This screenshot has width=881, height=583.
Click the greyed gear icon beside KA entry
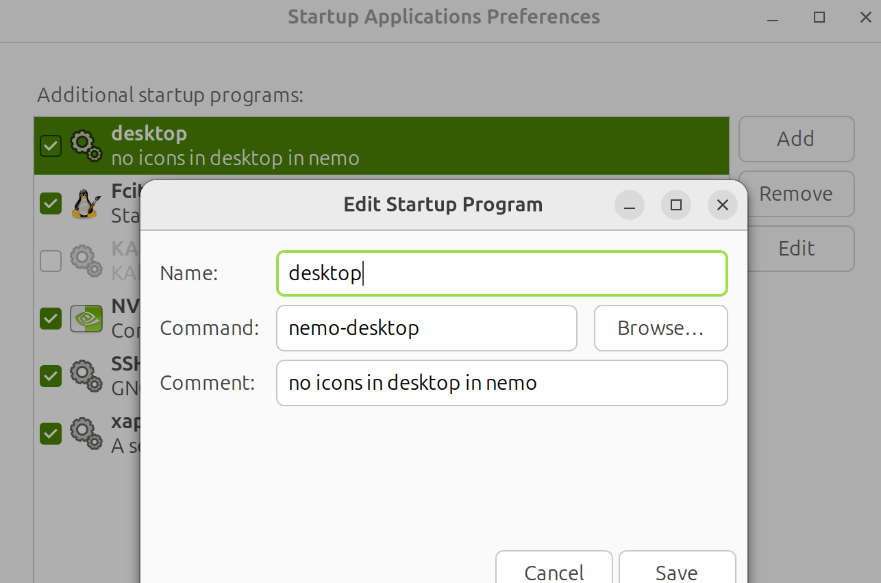tap(86, 260)
